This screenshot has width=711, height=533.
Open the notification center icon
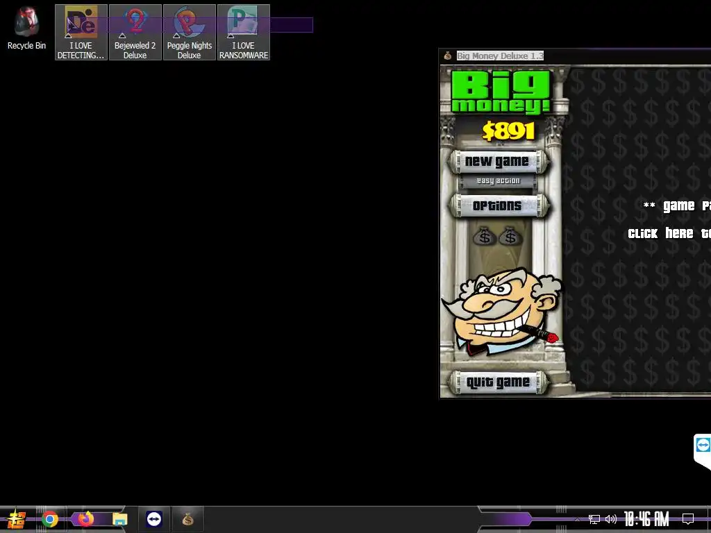click(x=688, y=519)
